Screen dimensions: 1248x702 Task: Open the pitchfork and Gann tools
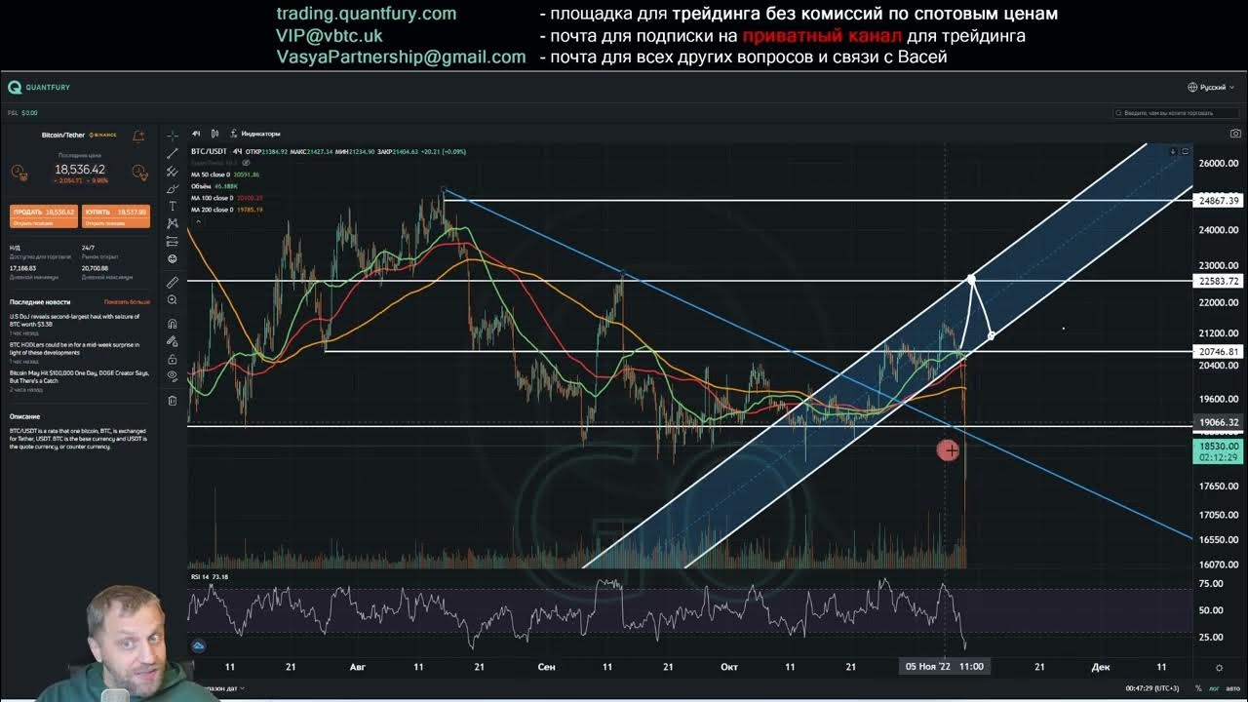pyautogui.click(x=173, y=171)
